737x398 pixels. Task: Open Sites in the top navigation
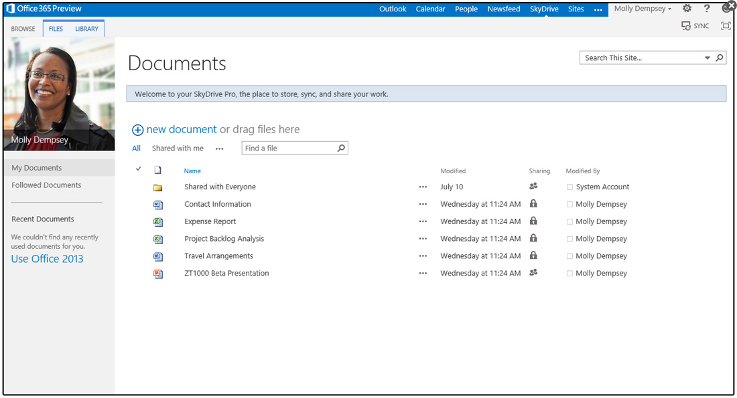(576, 9)
